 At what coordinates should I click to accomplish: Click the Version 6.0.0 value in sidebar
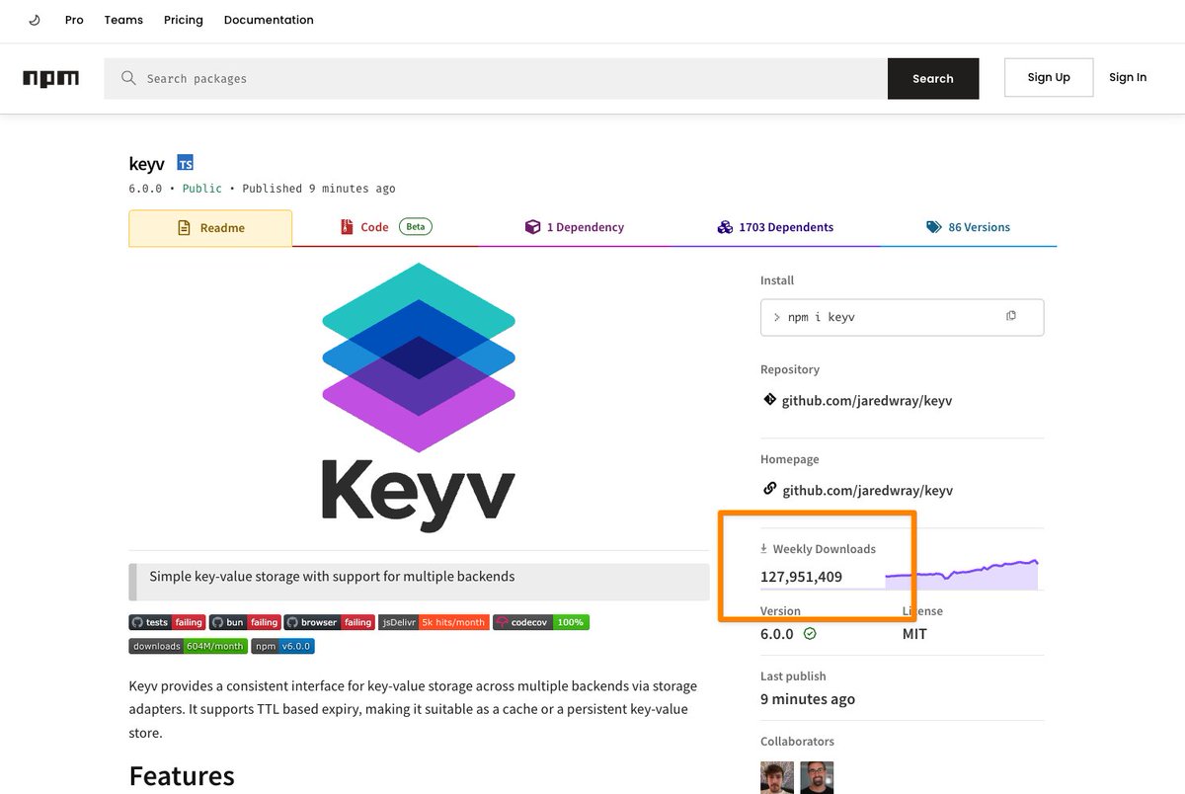(777, 634)
